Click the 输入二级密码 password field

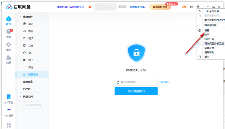(136, 82)
